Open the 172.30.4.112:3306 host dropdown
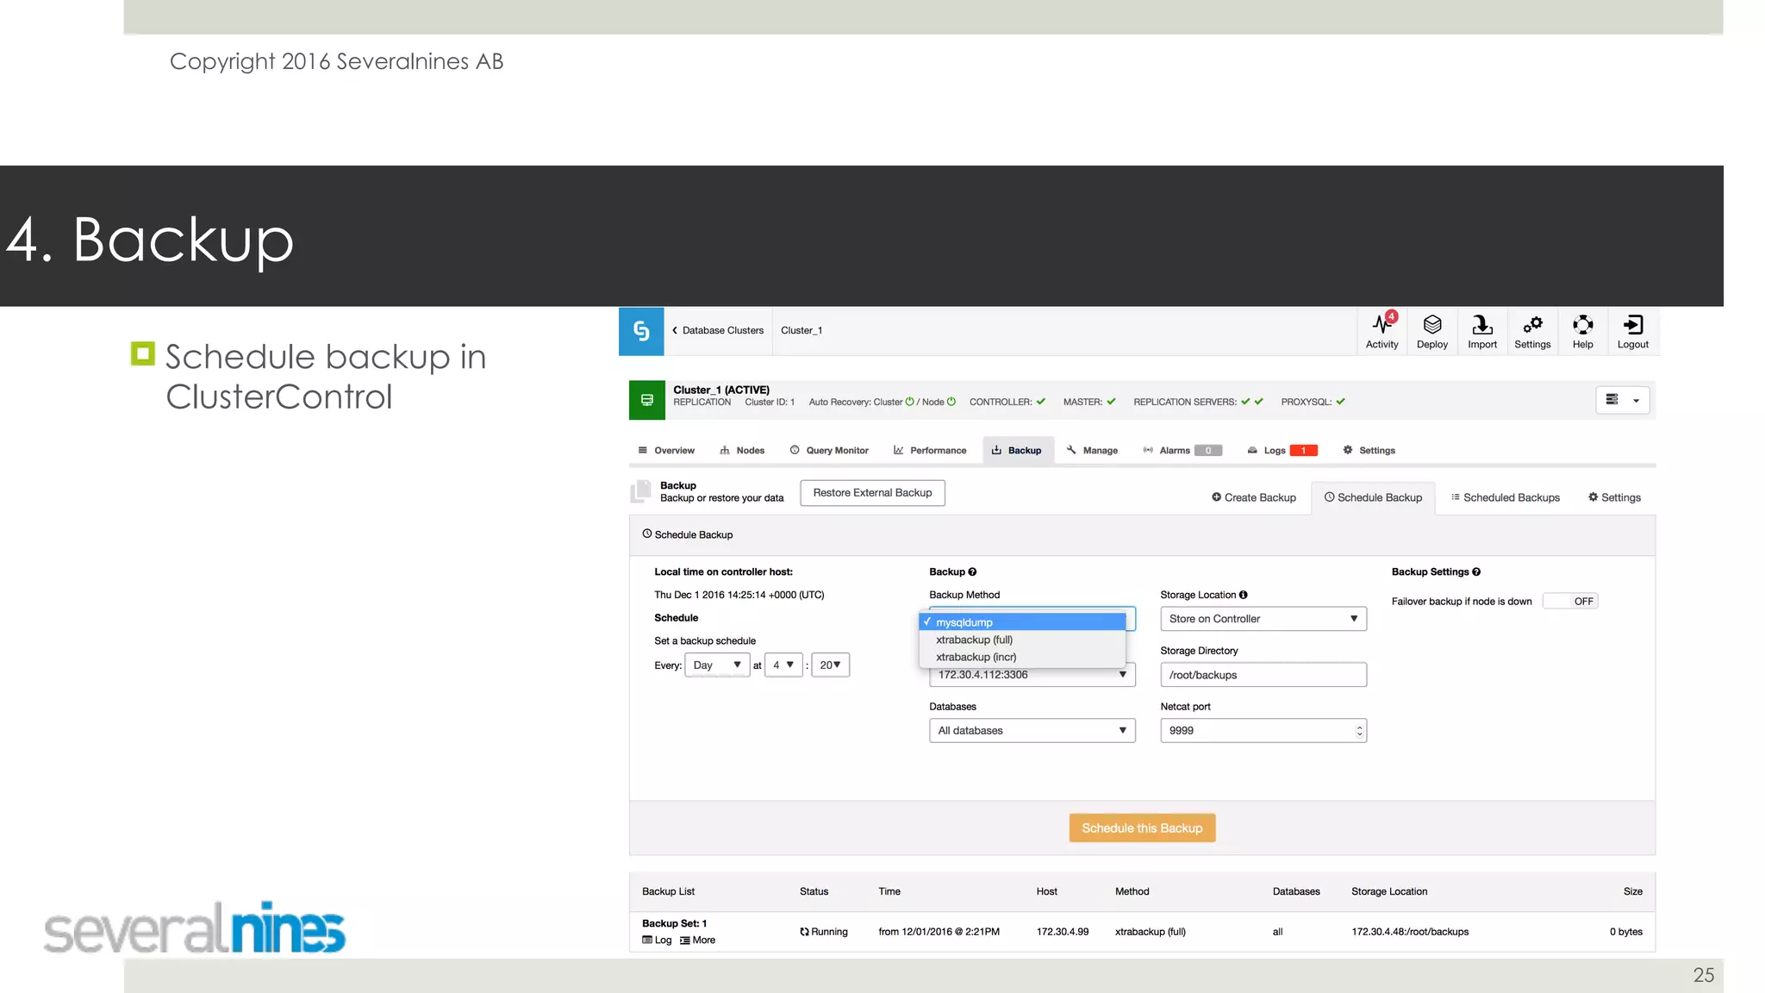Viewport: 1765px width, 993px height. pos(1032,675)
